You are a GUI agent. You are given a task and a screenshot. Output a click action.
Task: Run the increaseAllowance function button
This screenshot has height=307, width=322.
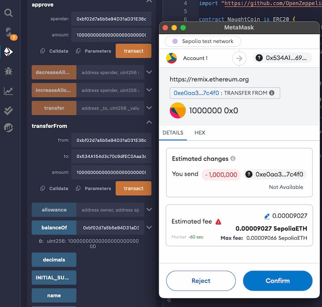pyautogui.click(x=54, y=90)
